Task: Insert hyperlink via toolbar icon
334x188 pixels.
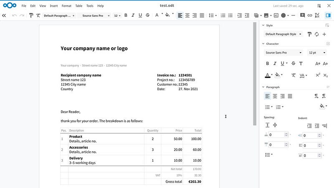Action: (x=310, y=15)
